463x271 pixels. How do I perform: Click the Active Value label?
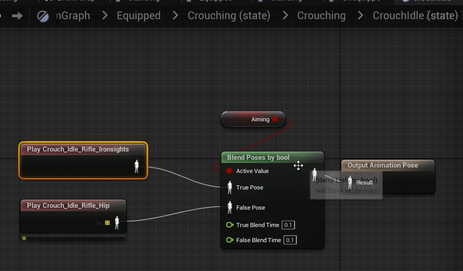(252, 171)
